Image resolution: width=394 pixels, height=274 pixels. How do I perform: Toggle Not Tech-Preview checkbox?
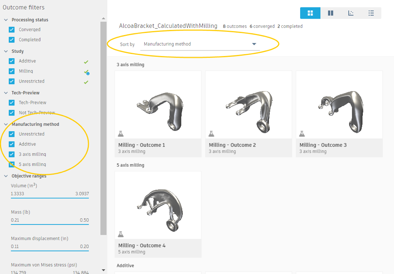12,113
